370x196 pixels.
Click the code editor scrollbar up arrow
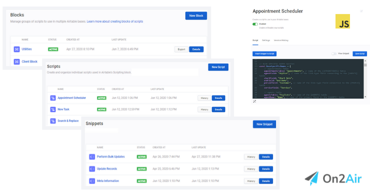(365, 60)
